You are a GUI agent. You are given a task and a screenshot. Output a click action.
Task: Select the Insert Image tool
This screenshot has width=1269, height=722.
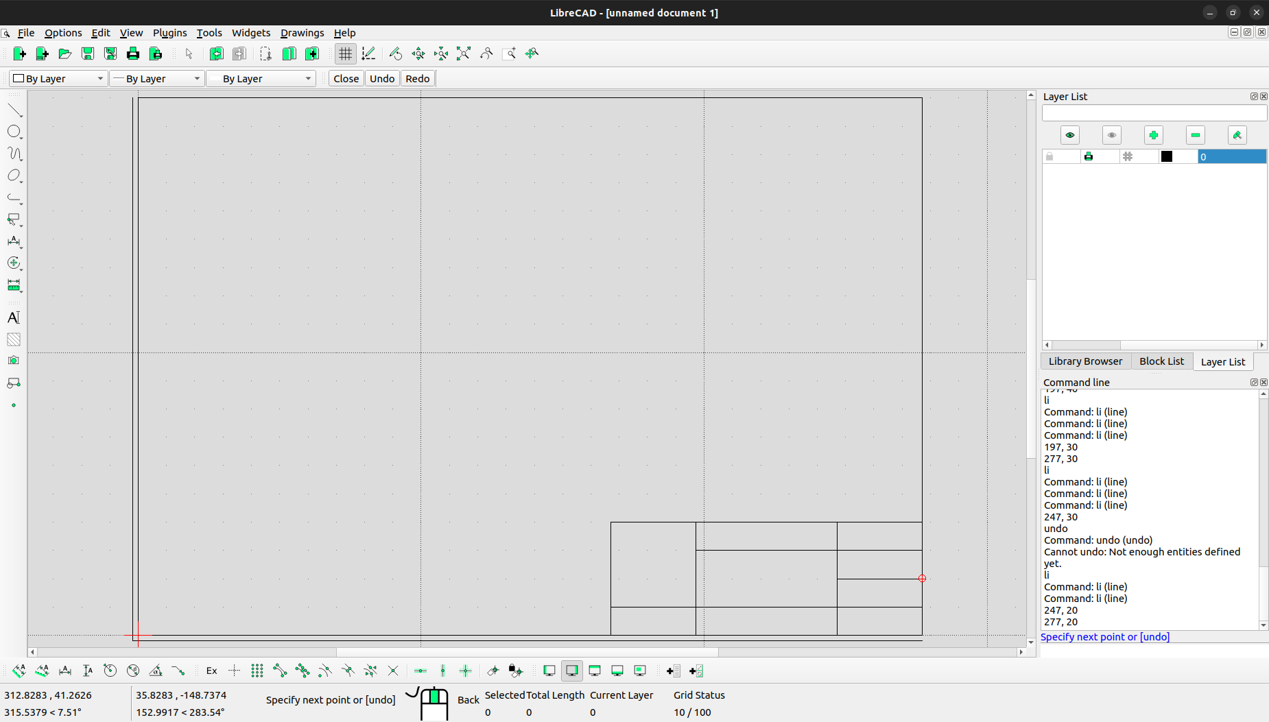tap(14, 361)
